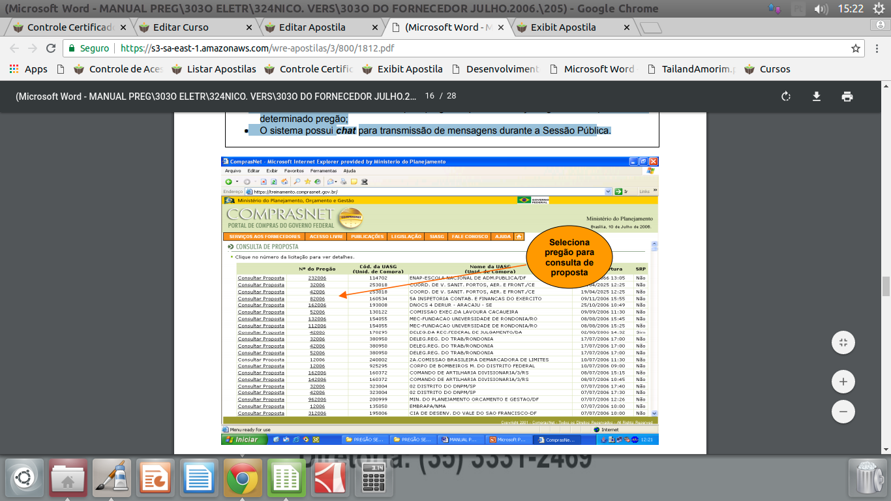
Task: Switch to the Exibit Apostila tab
Action: coord(563,27)
